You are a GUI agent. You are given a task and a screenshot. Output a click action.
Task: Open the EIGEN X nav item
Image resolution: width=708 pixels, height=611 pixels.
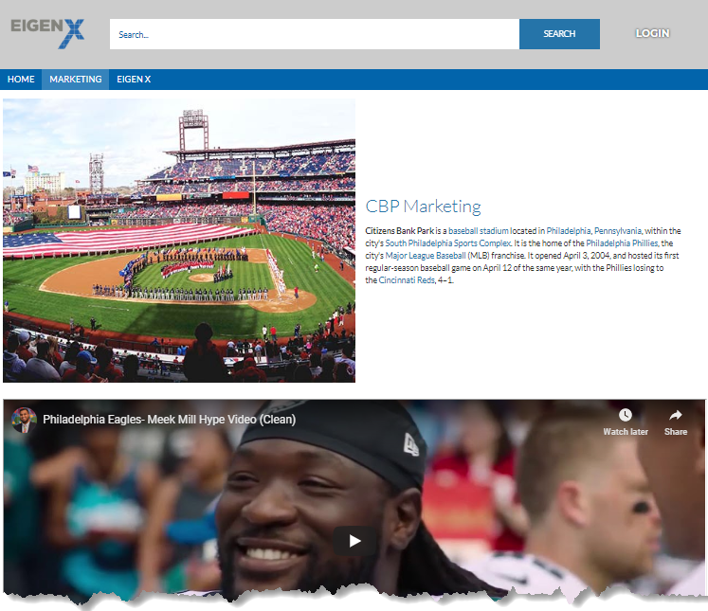[134, 80]
